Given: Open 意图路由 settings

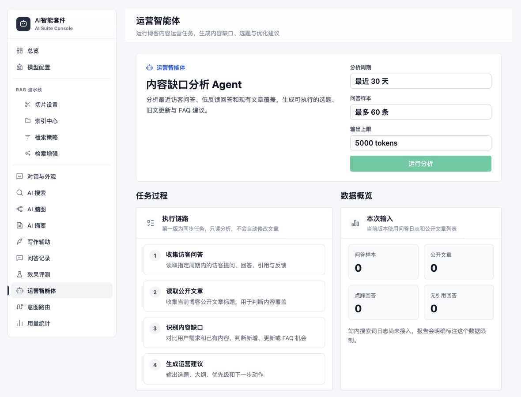Looking at the screenshot, I should (62, 307).
